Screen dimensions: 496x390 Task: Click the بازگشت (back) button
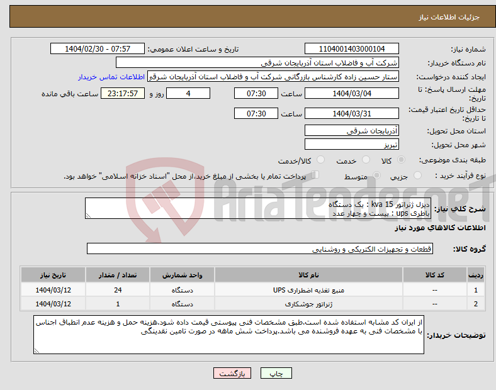[232, 373]
